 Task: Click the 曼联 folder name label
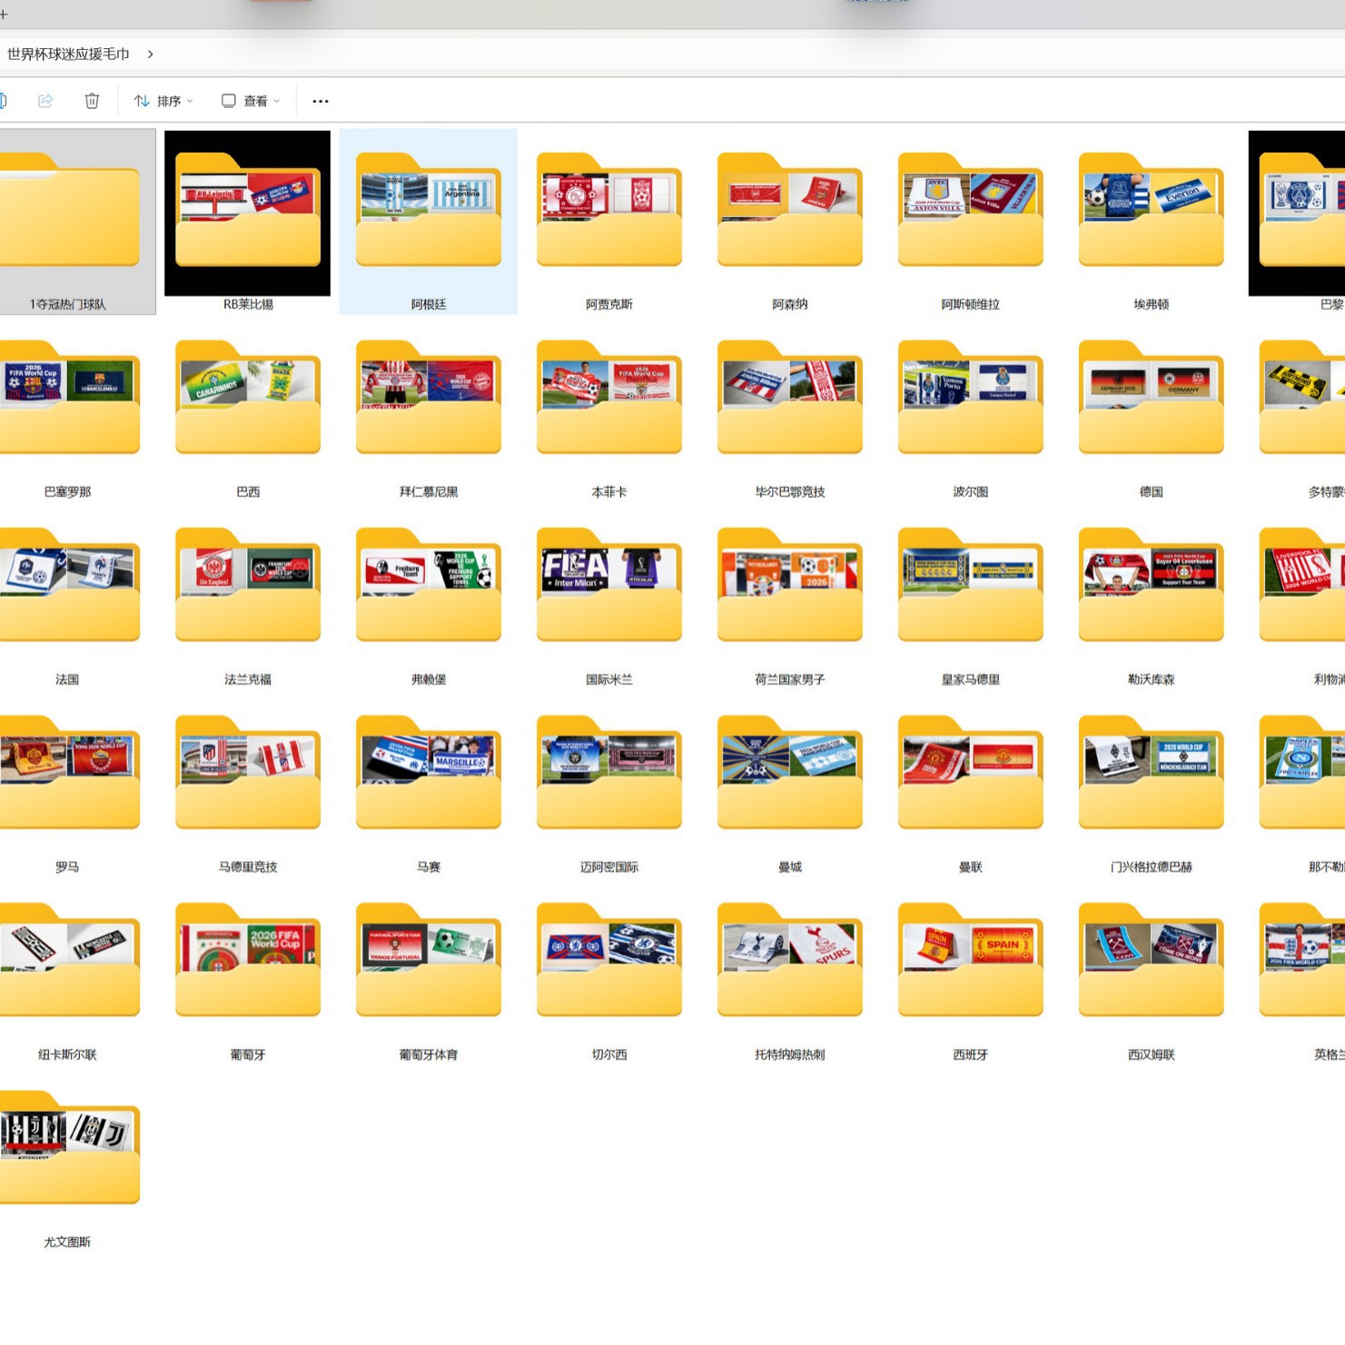[x=971, y=867]
